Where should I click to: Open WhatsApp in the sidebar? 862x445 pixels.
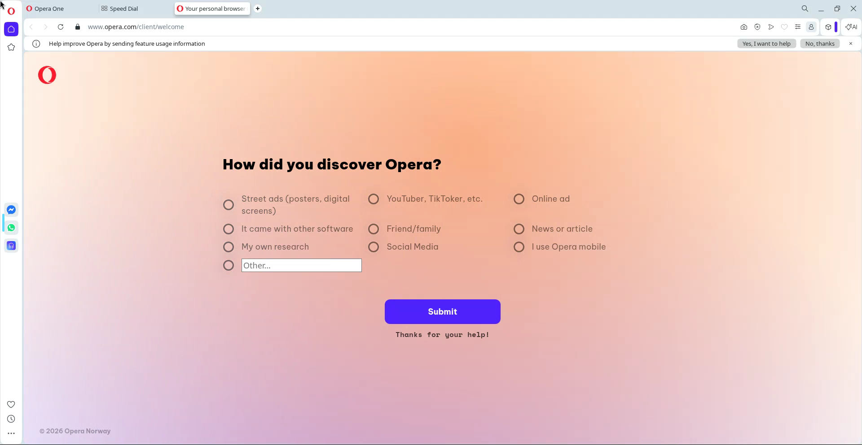click(11, 228)
